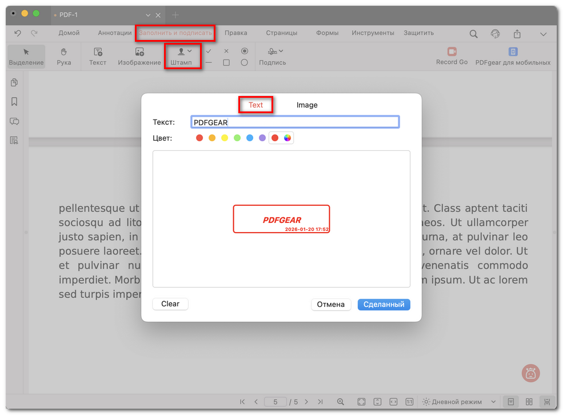Viewport: 563px width, 415px height.
Task: Select the cross mark fill tool
Action: [226, 51]
